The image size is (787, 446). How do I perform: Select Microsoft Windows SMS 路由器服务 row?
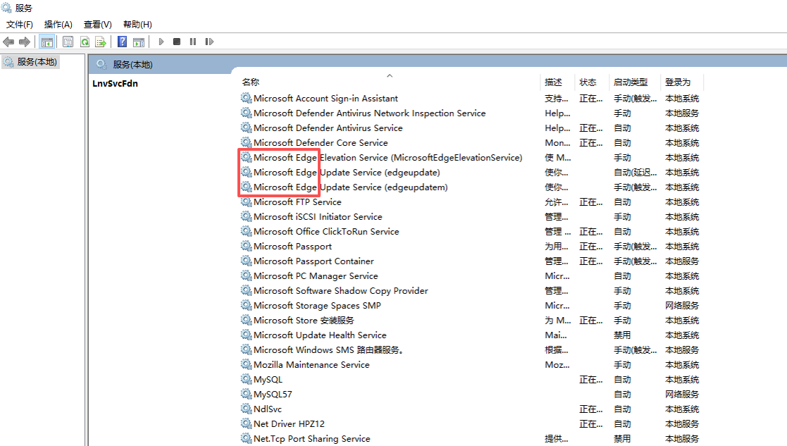[328, 349]
